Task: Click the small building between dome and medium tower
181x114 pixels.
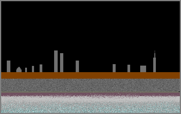Action: [x=33, y=69]
